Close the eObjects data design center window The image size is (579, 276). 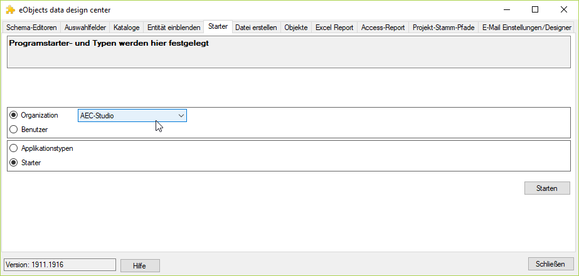[563, 10]
